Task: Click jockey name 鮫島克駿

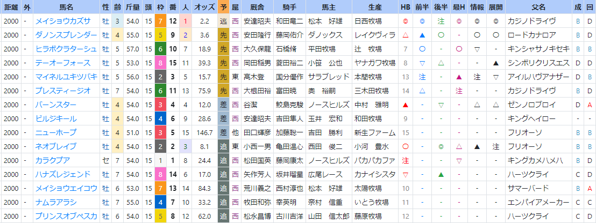Action: click(x=289, y=105)
